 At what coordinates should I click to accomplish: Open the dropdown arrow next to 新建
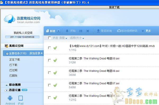click(59, 31)
